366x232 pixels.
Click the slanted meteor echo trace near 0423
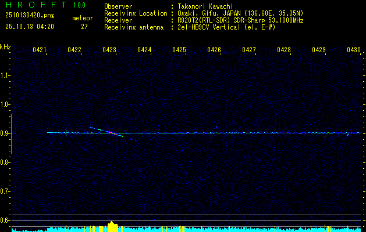108,132
